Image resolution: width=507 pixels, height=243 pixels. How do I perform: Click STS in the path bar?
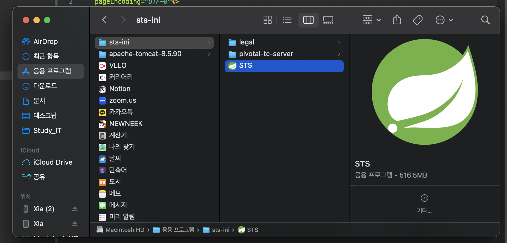[248, 230]
